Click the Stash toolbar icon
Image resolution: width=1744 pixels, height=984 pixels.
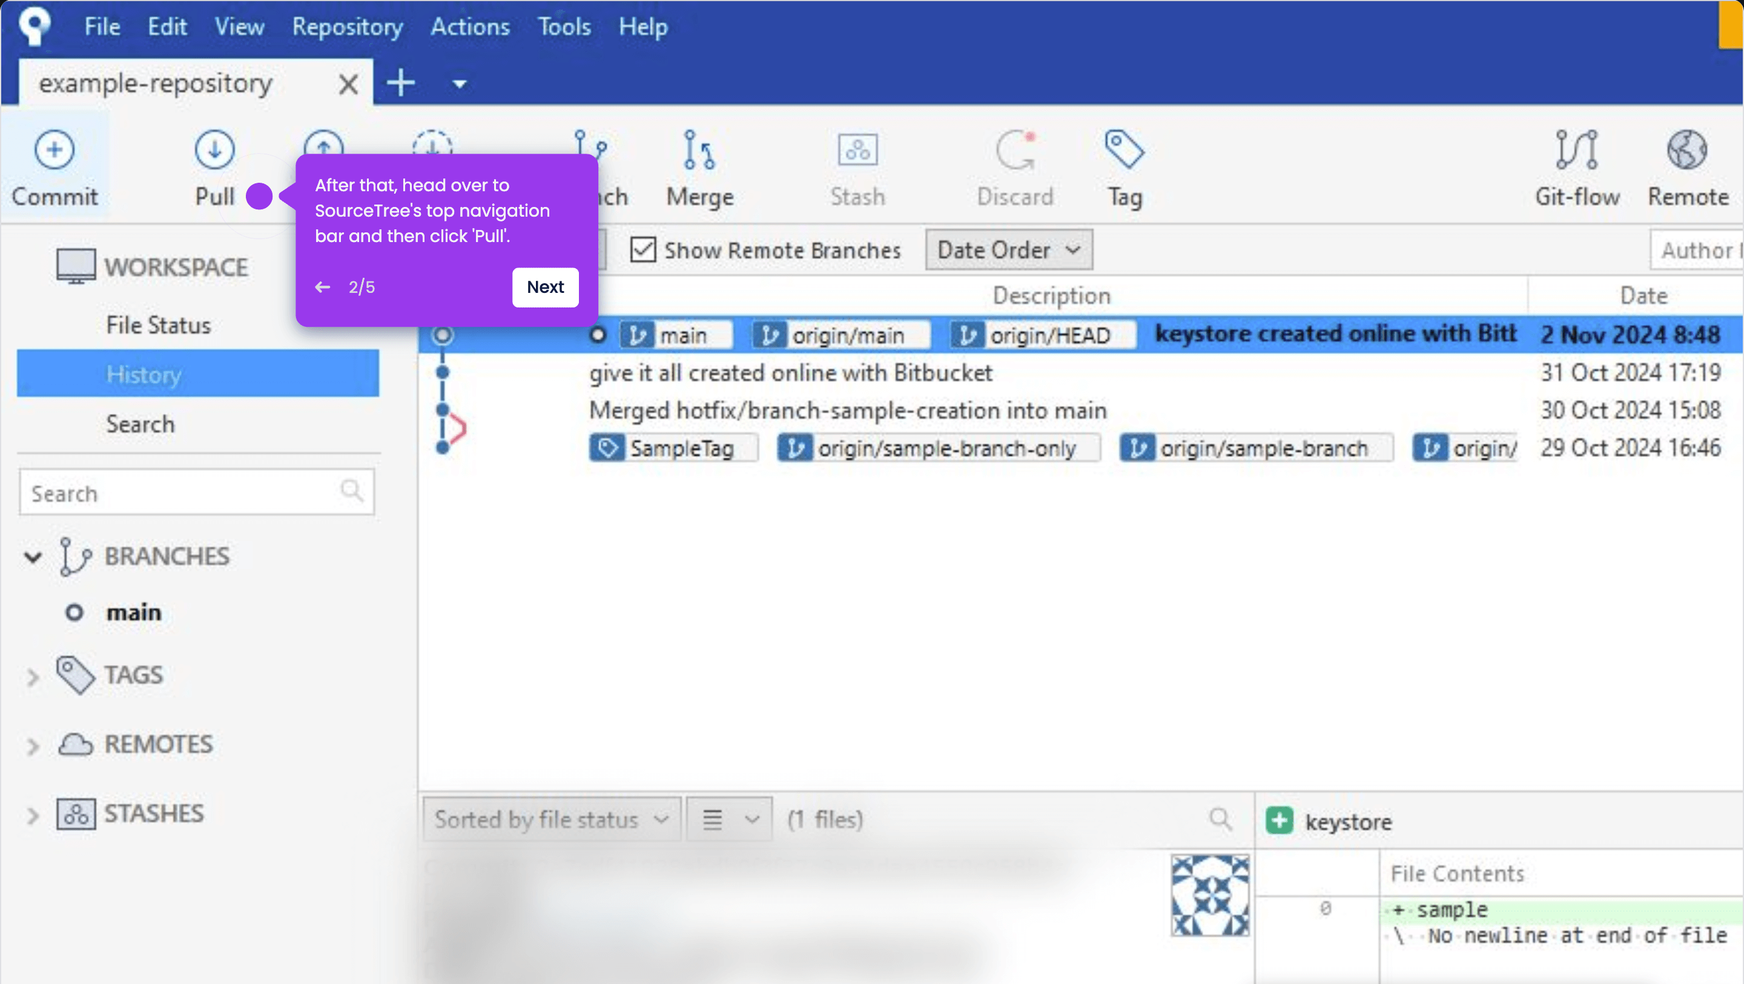[857, 149]
